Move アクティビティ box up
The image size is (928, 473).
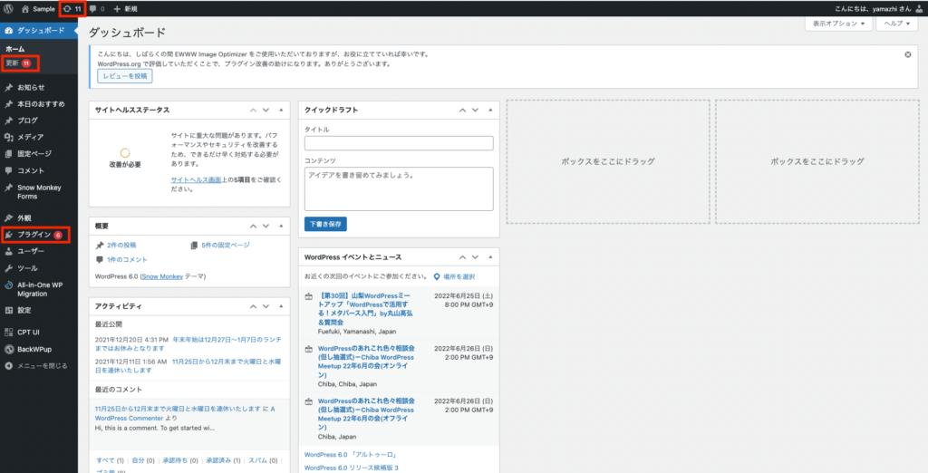(x=254, y=306)
